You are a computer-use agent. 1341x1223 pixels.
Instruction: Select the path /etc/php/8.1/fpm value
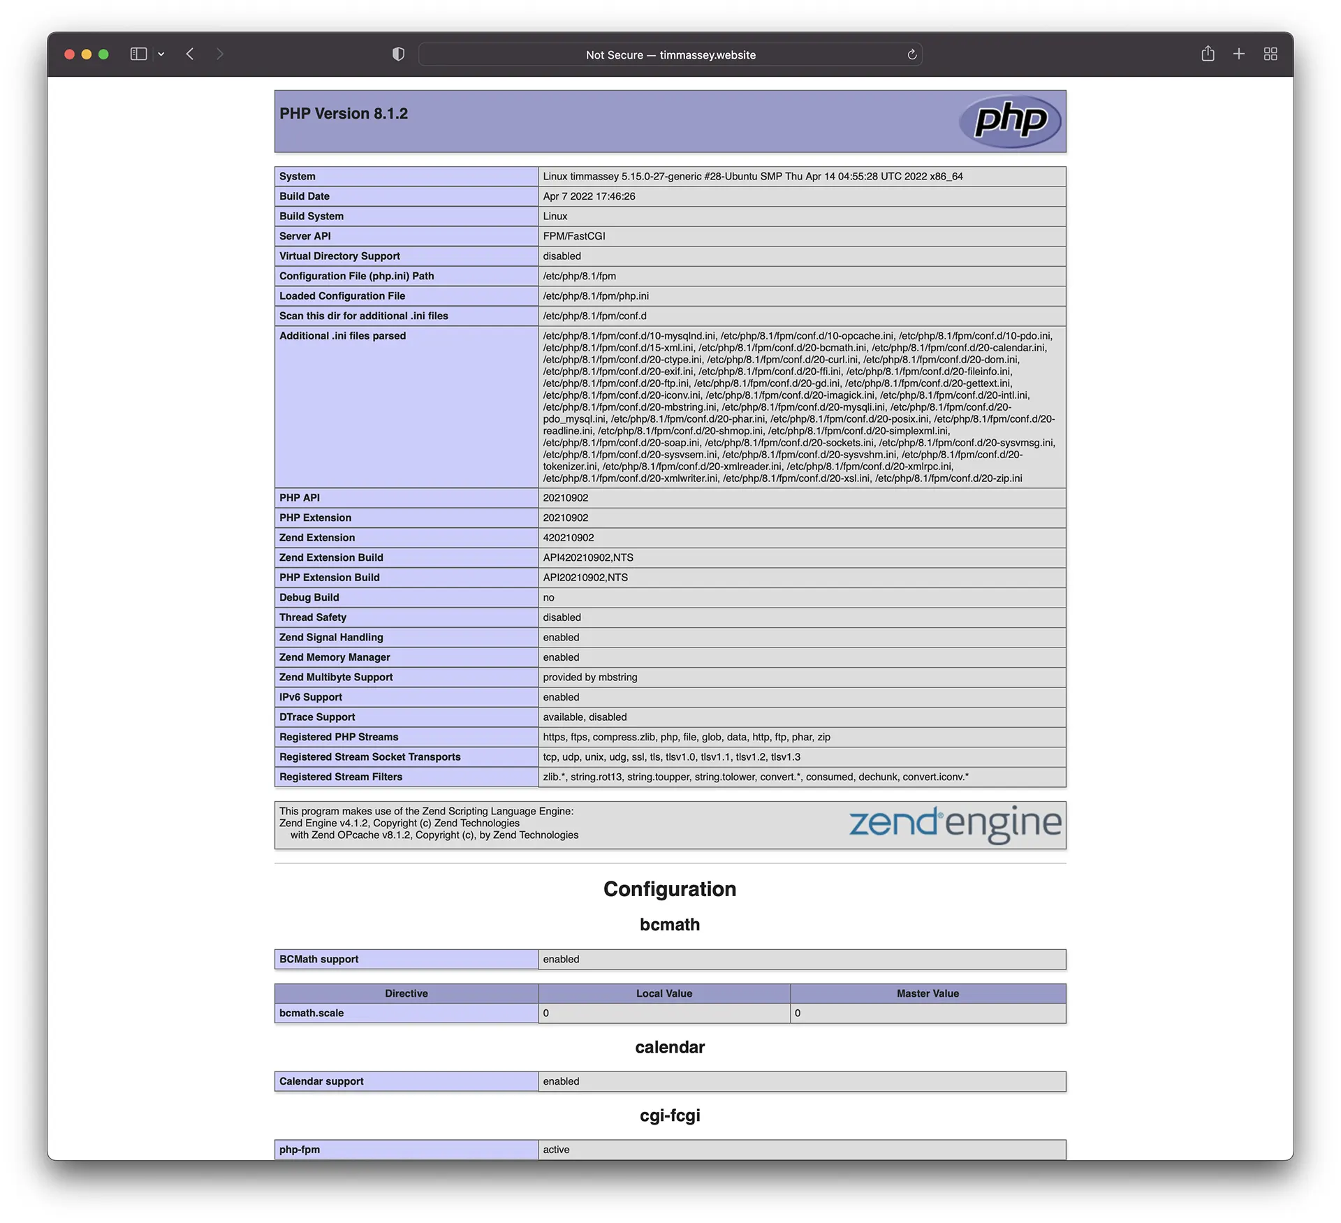coord(579,276)
